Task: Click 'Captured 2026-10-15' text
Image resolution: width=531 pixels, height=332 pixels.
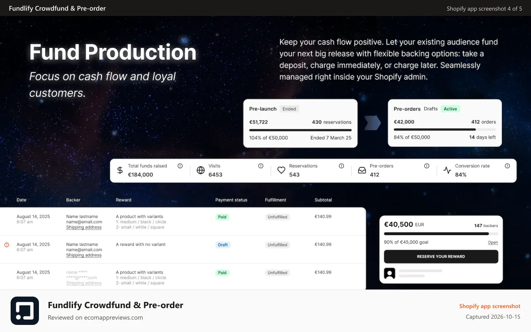Action: 493,317
